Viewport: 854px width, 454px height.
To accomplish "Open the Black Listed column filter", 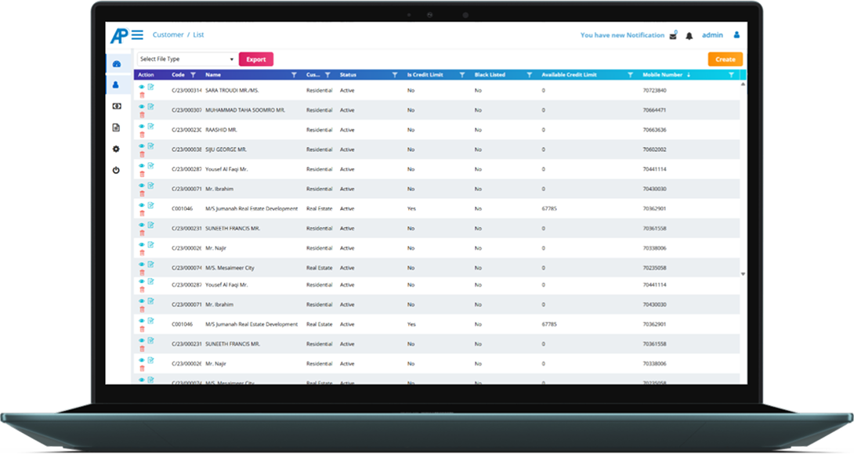I will click(x=530, y=75).
